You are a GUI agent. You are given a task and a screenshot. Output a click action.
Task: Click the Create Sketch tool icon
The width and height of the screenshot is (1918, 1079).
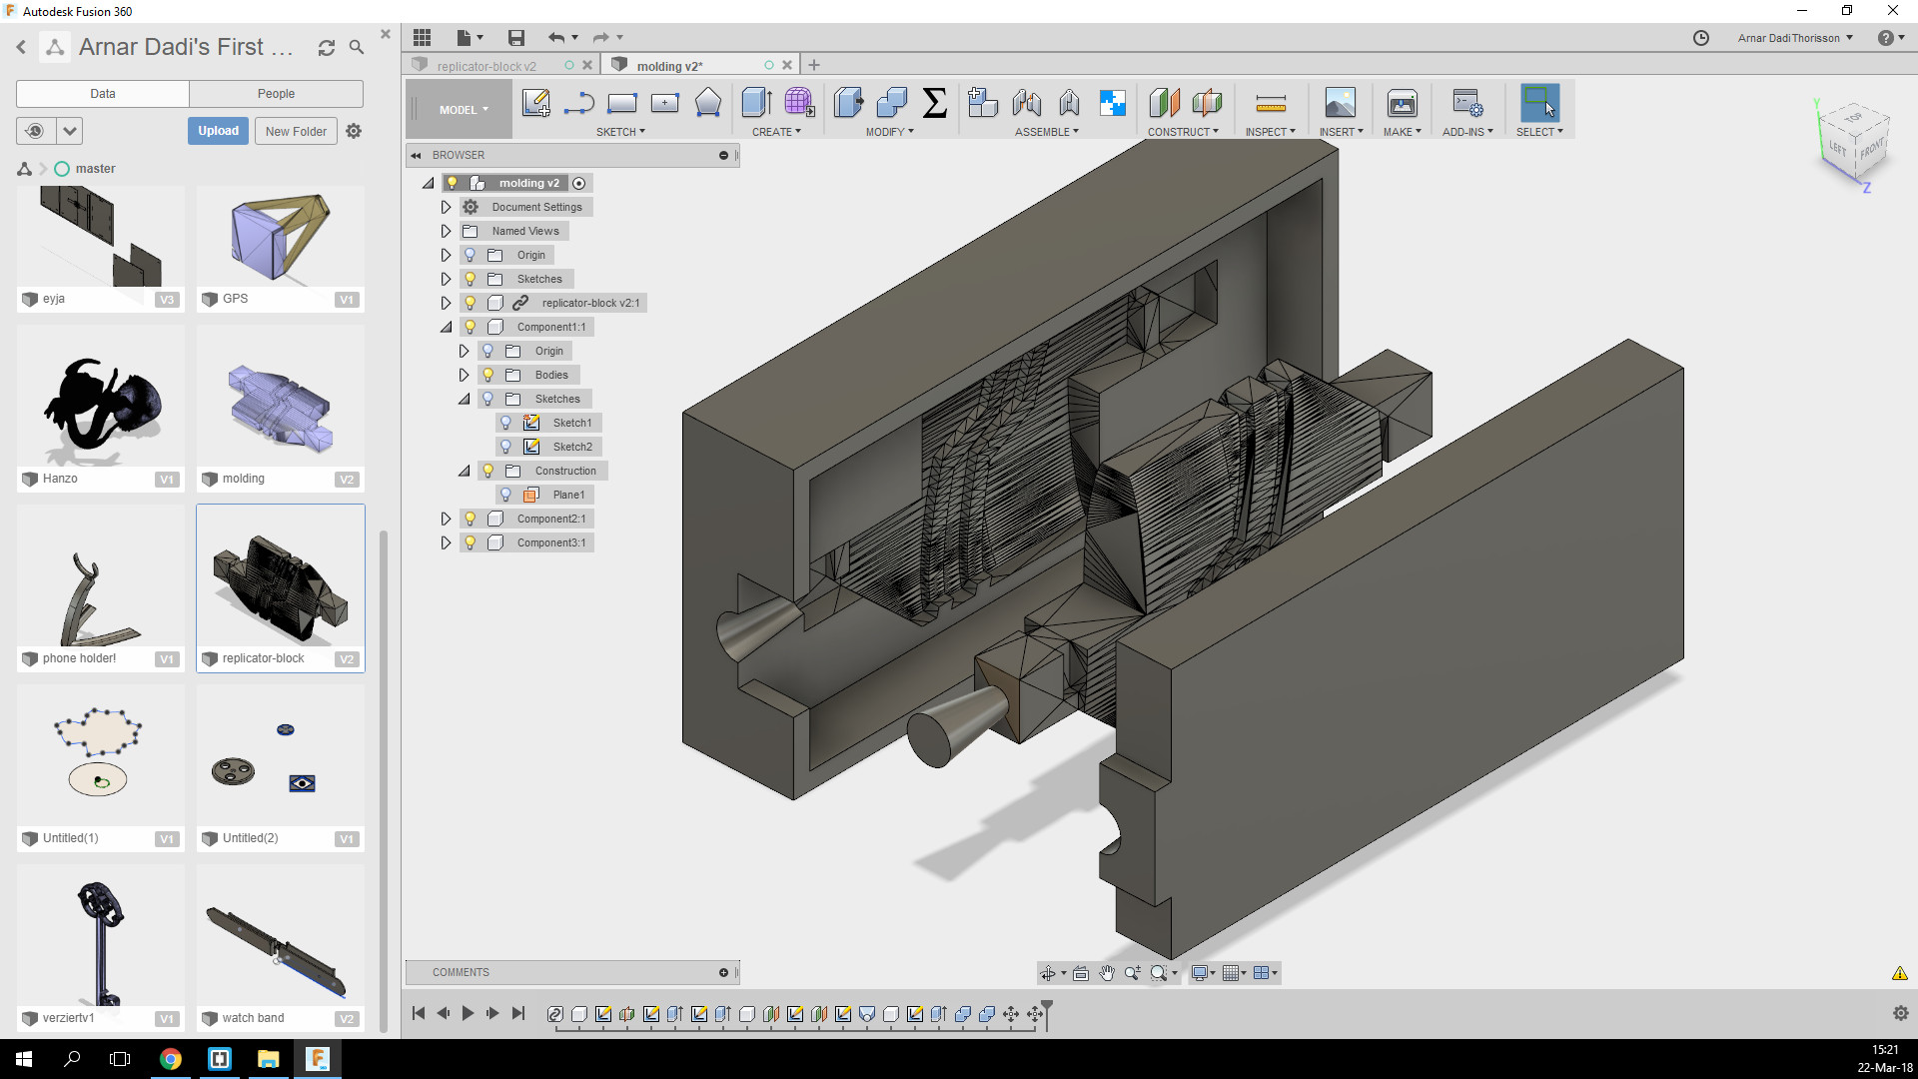click(x=535, y=103)
